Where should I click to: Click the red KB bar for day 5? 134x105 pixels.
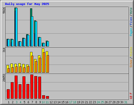click(x=24, y=88)
